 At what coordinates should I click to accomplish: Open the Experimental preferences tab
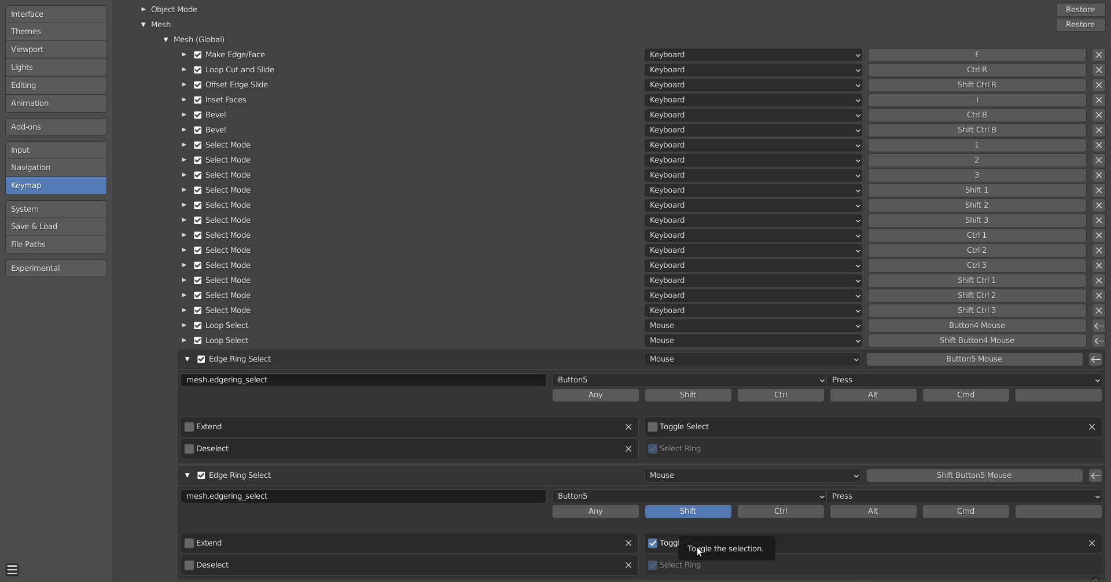[x=56, y=268]
